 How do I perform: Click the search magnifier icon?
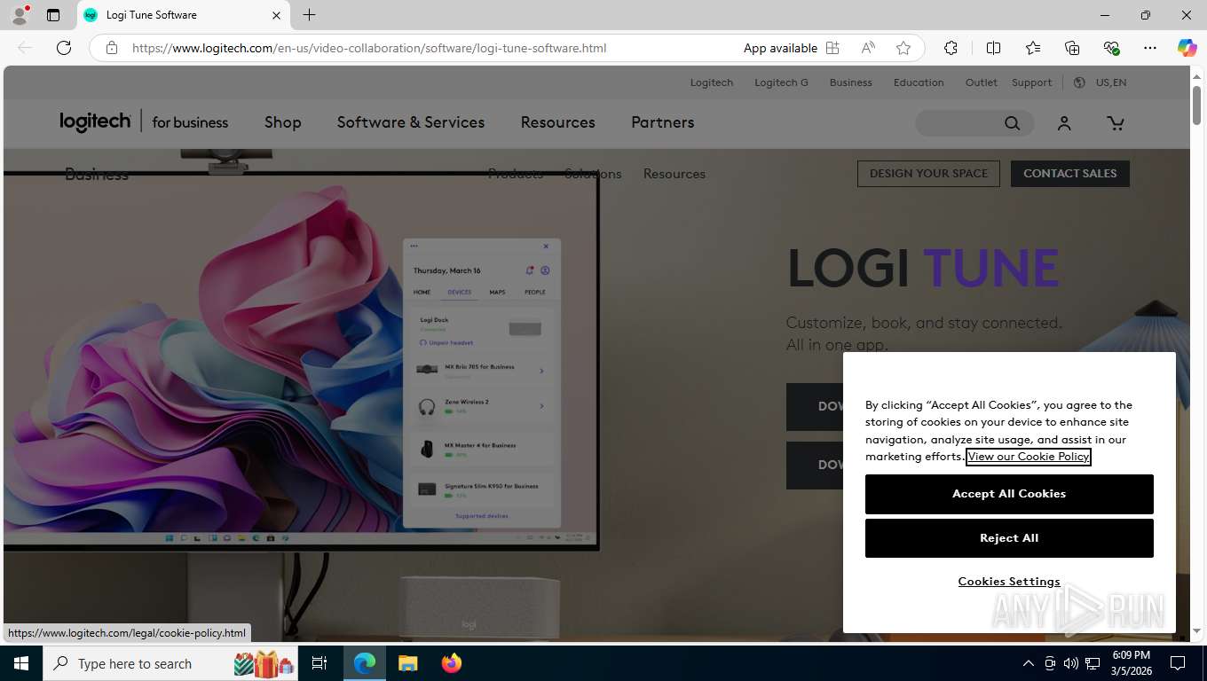click(1013, 123)
